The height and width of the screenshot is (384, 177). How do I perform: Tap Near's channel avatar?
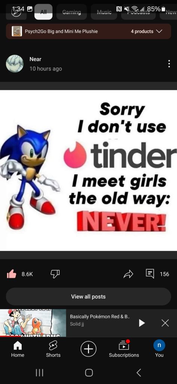tap(15, 64)
